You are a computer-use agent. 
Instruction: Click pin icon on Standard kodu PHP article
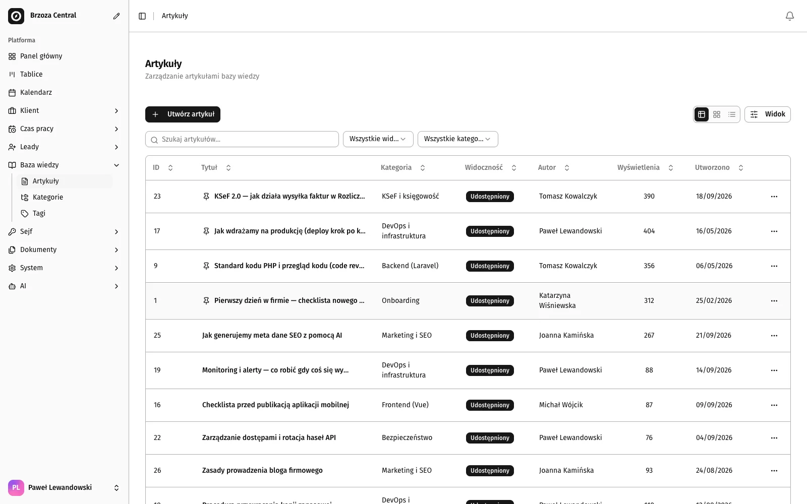point(206,266)
